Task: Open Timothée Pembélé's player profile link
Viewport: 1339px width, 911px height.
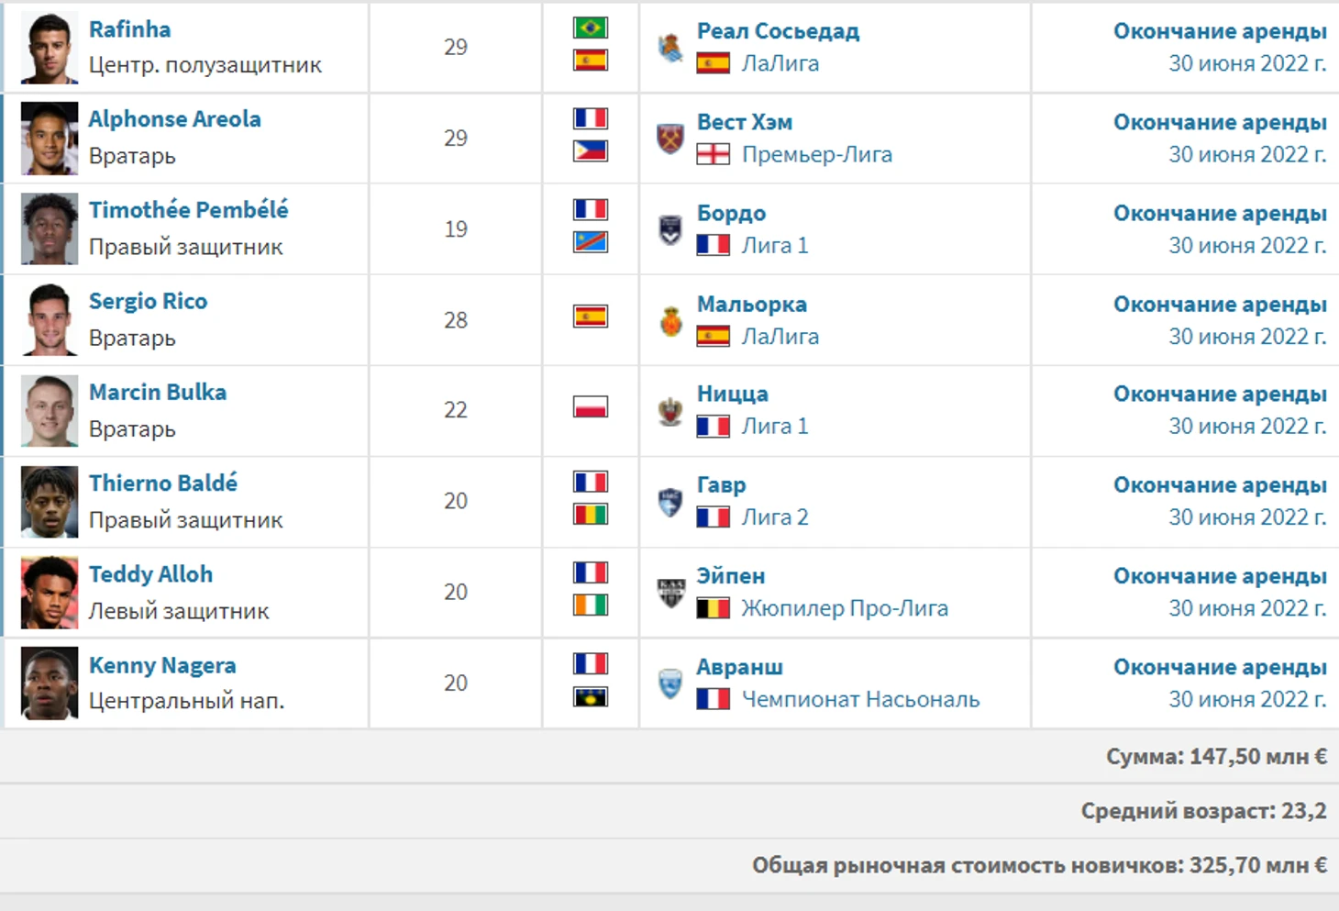Action: tap(189, 210)
